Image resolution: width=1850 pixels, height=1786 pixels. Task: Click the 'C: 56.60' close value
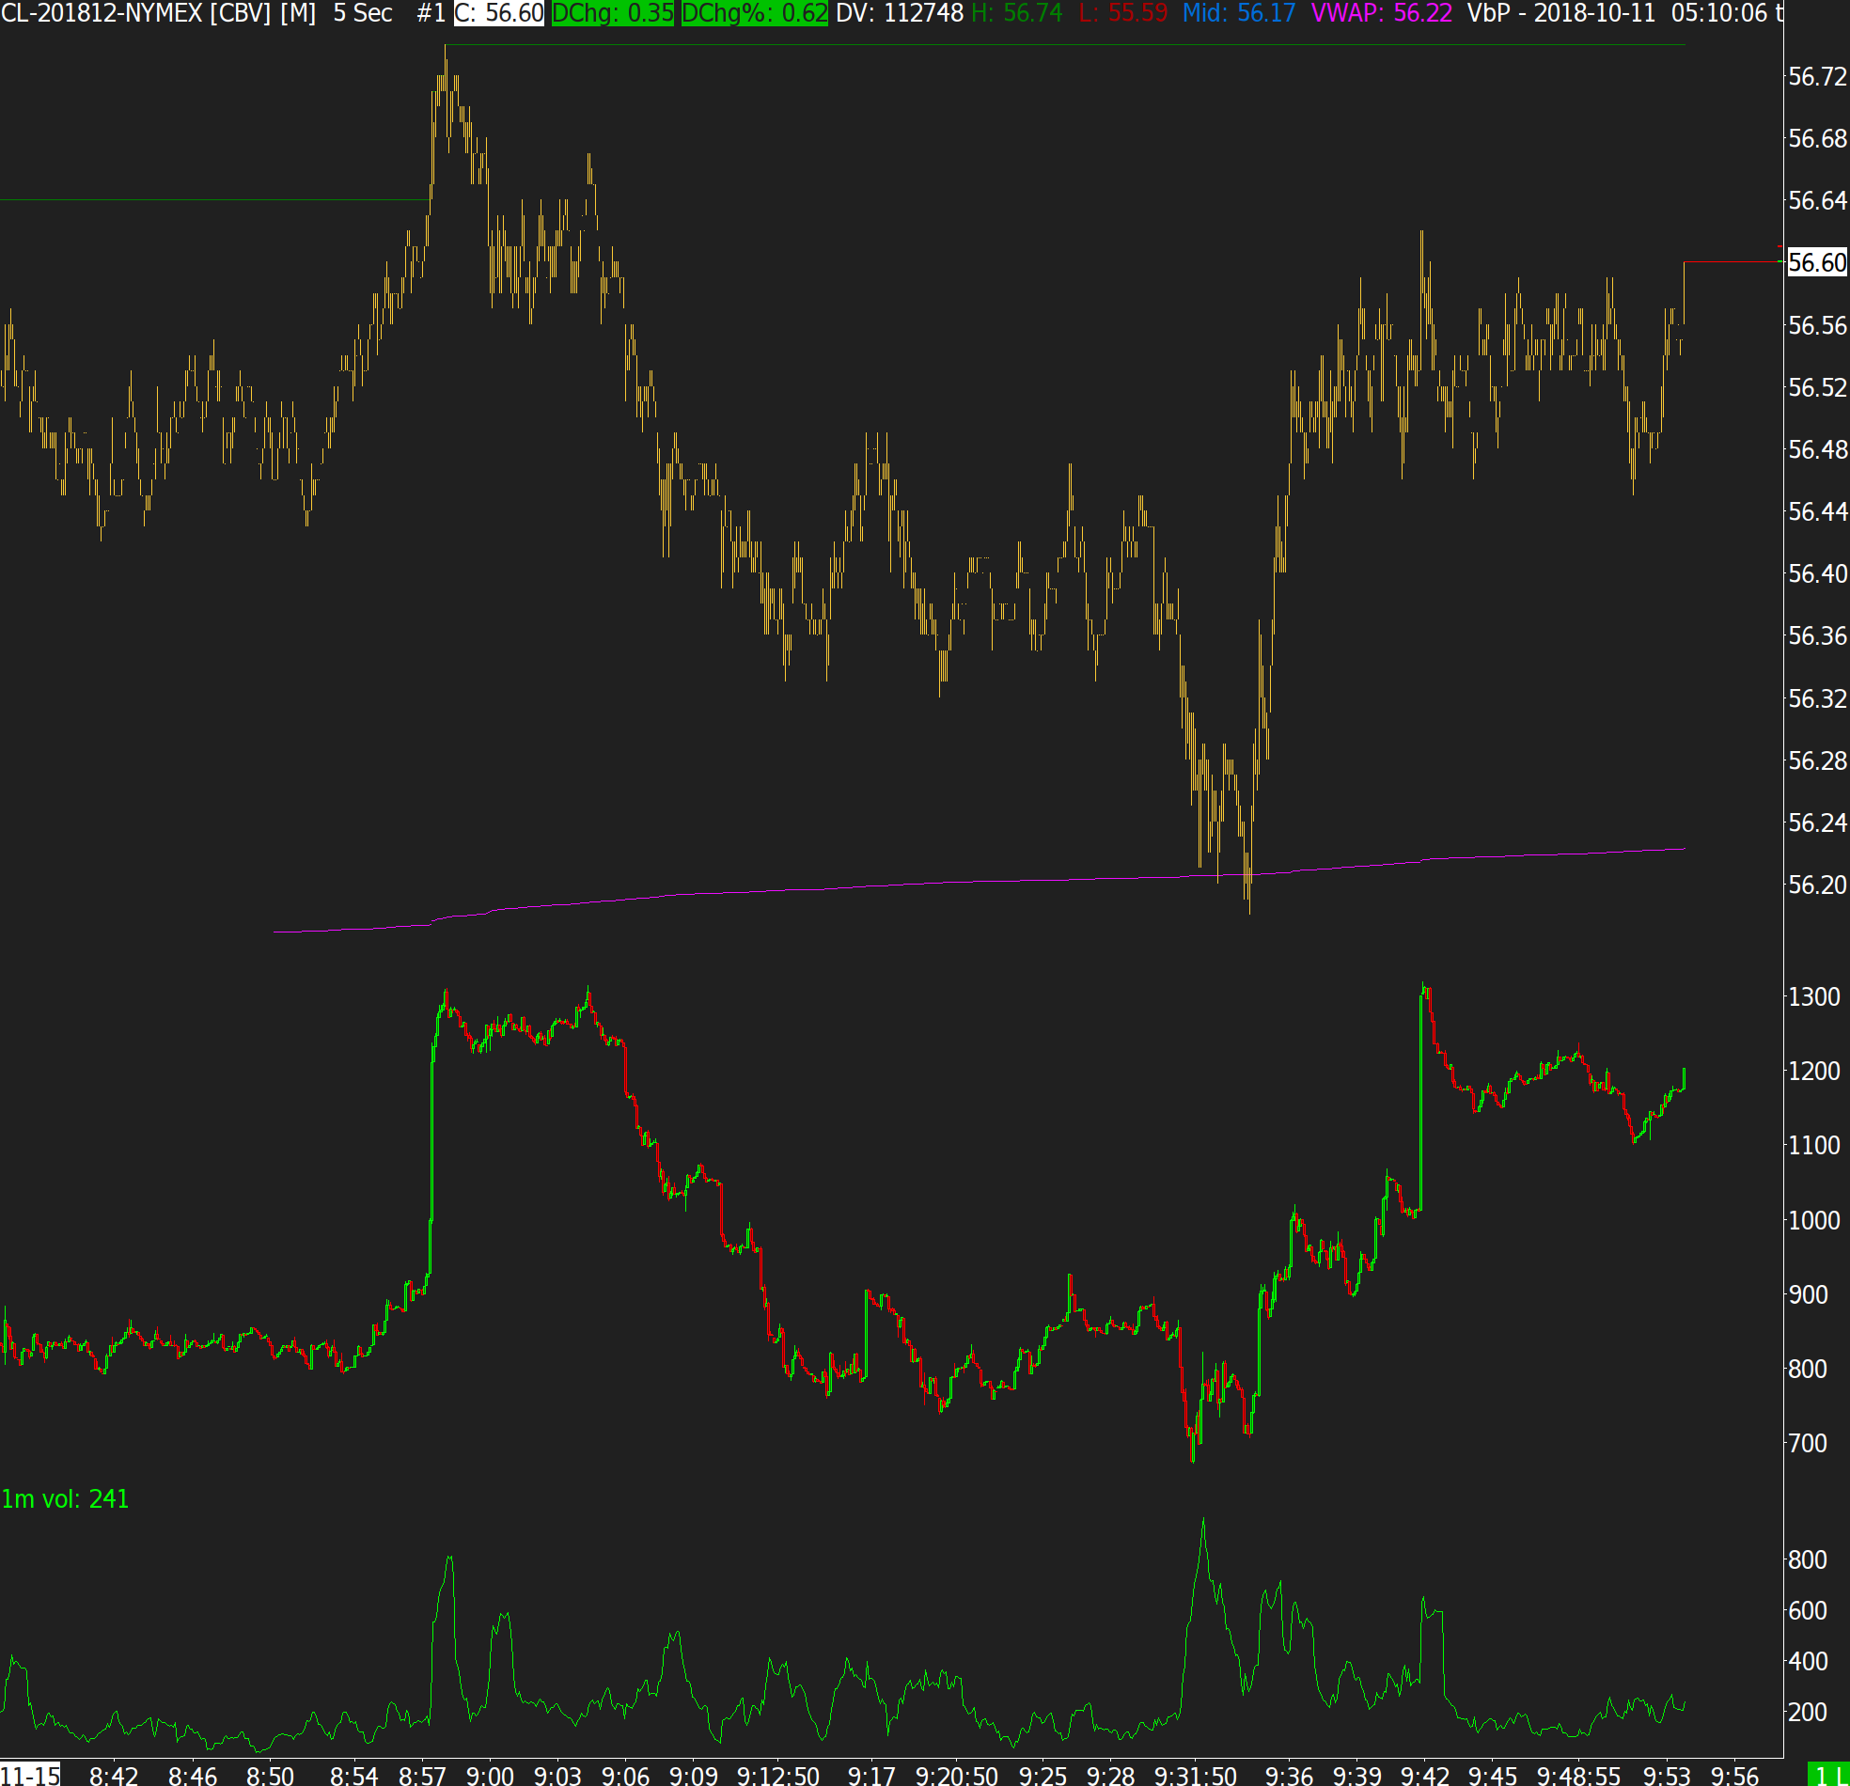click(x=499, y=13)
